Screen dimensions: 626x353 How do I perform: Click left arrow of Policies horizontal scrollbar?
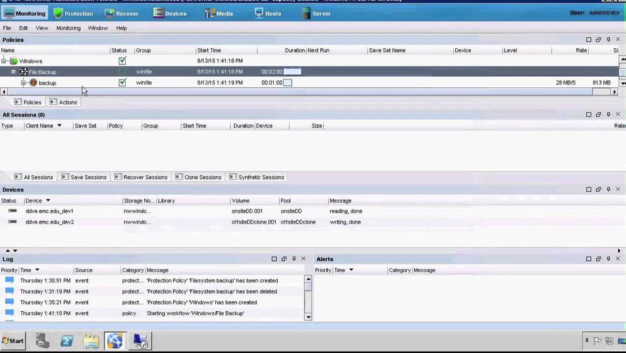tap(4, 92)
